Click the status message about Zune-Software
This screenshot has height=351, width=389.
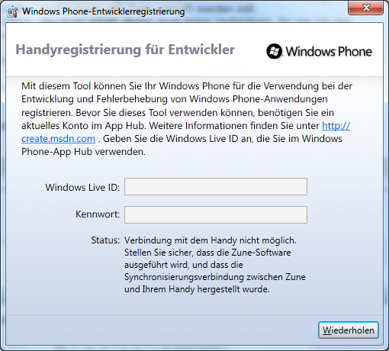tap(215, 265)
